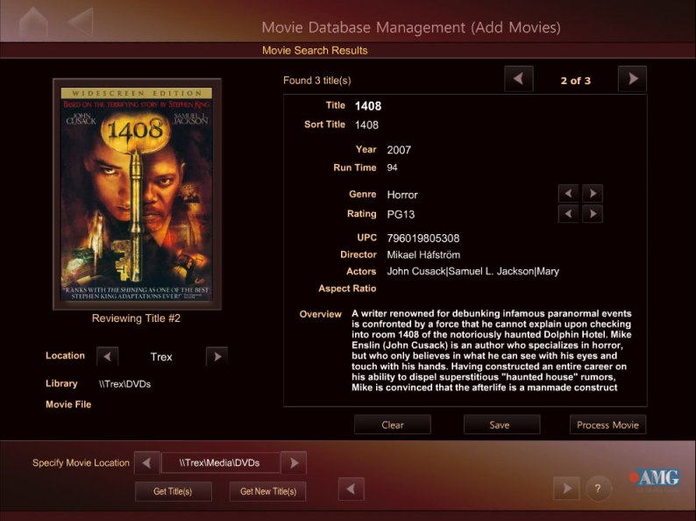
Task: Click the AMG logo
Action: pos(654,479)
